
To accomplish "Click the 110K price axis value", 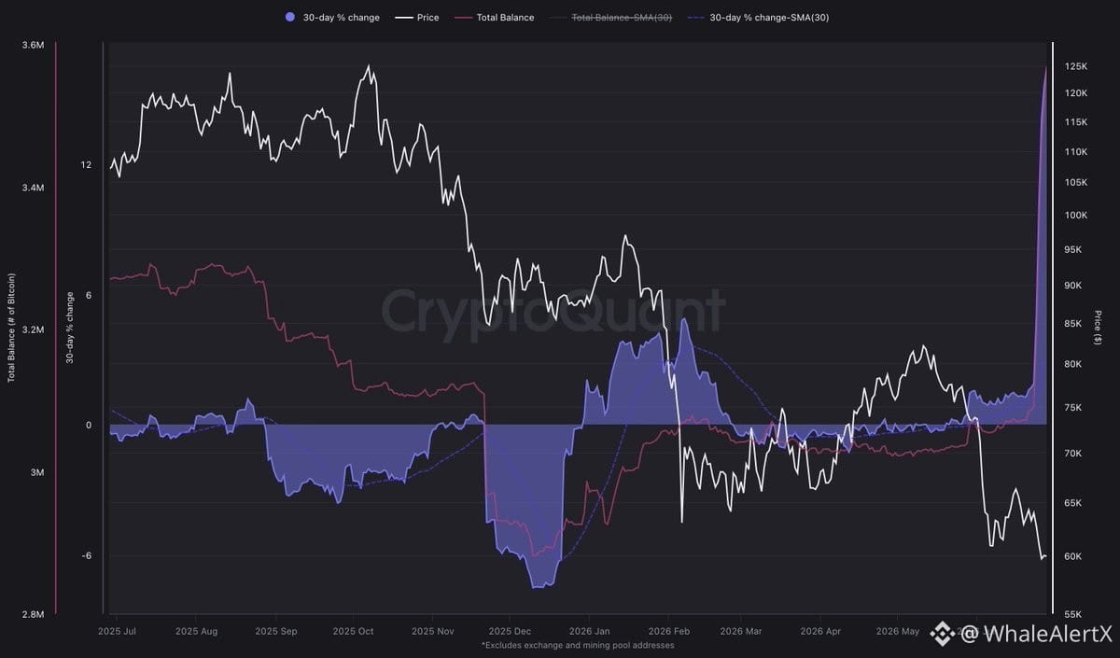I will [x=1076, y=151].
